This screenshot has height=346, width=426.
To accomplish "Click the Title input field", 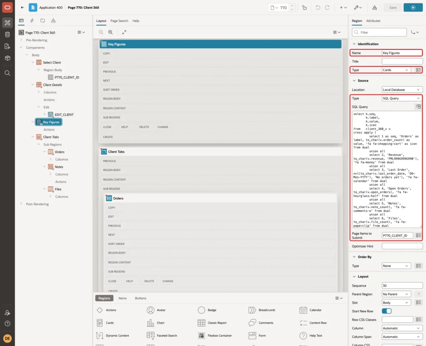I will [402, 62].
